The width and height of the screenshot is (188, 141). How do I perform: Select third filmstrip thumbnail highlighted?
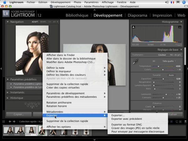point(31,130)
